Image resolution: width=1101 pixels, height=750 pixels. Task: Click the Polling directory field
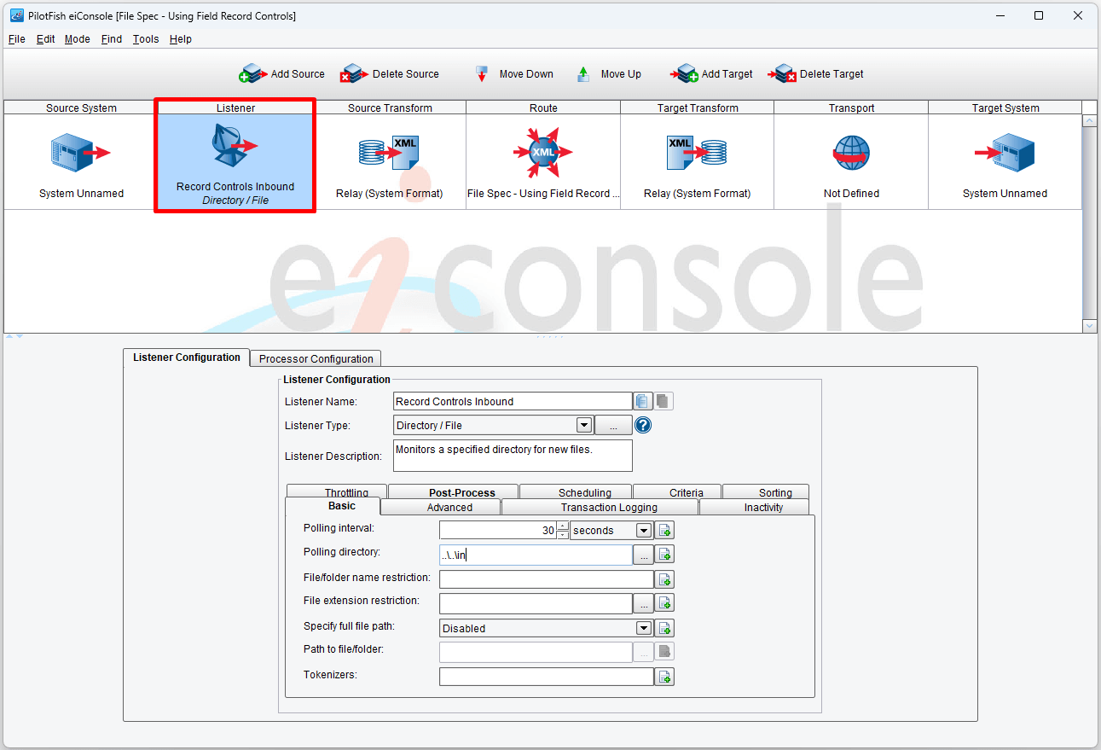click(536, 555)
